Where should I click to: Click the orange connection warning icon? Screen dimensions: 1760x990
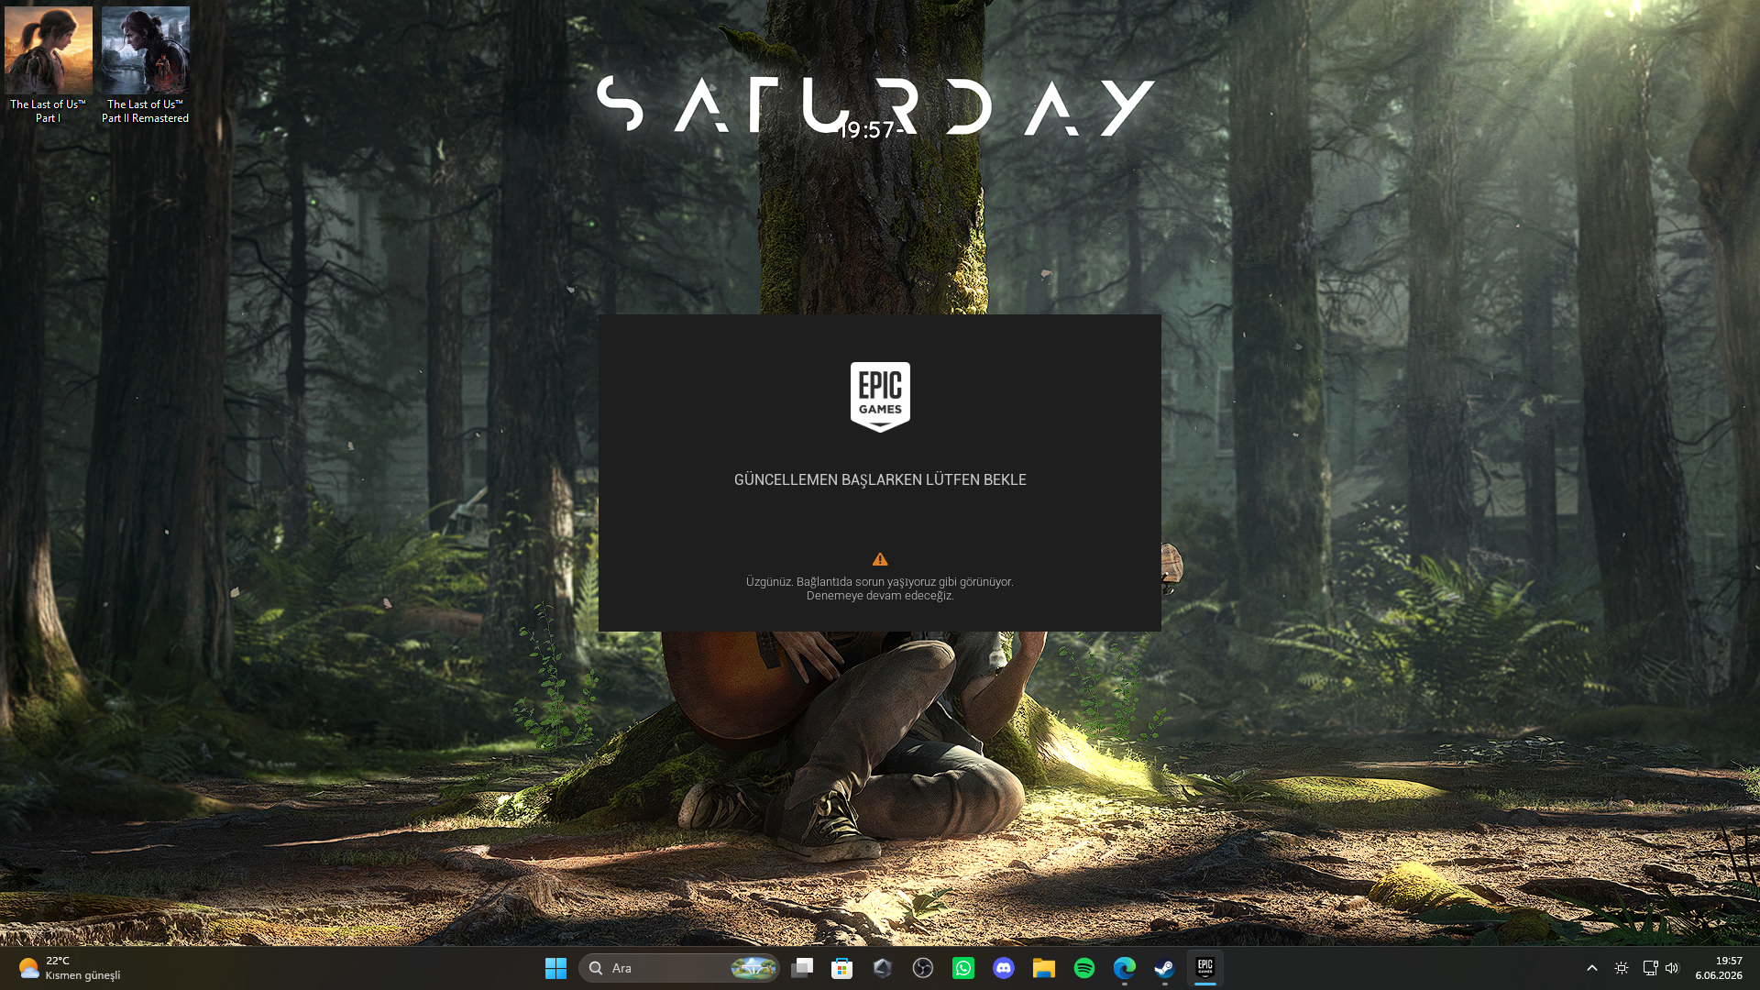[x=880, y=559]
